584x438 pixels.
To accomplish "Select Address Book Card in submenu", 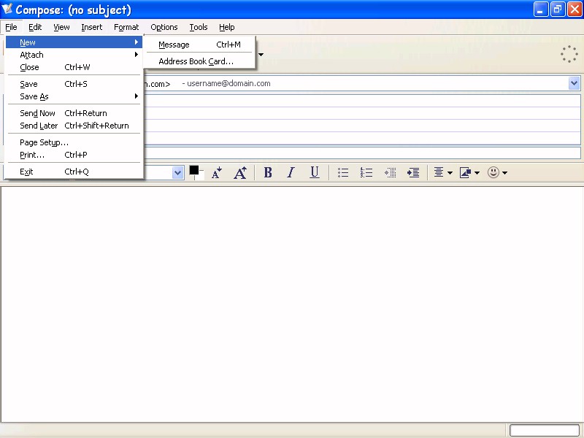I will pos(199,61).
